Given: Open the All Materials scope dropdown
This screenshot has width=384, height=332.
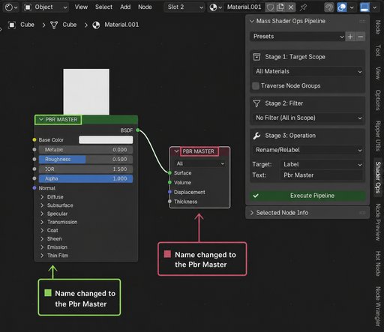Looking at the screenshot, I should coord(307,71).
